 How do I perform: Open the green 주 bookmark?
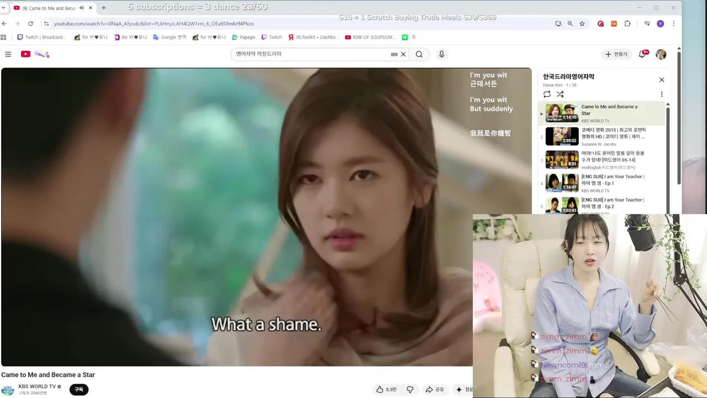(409, 37)
